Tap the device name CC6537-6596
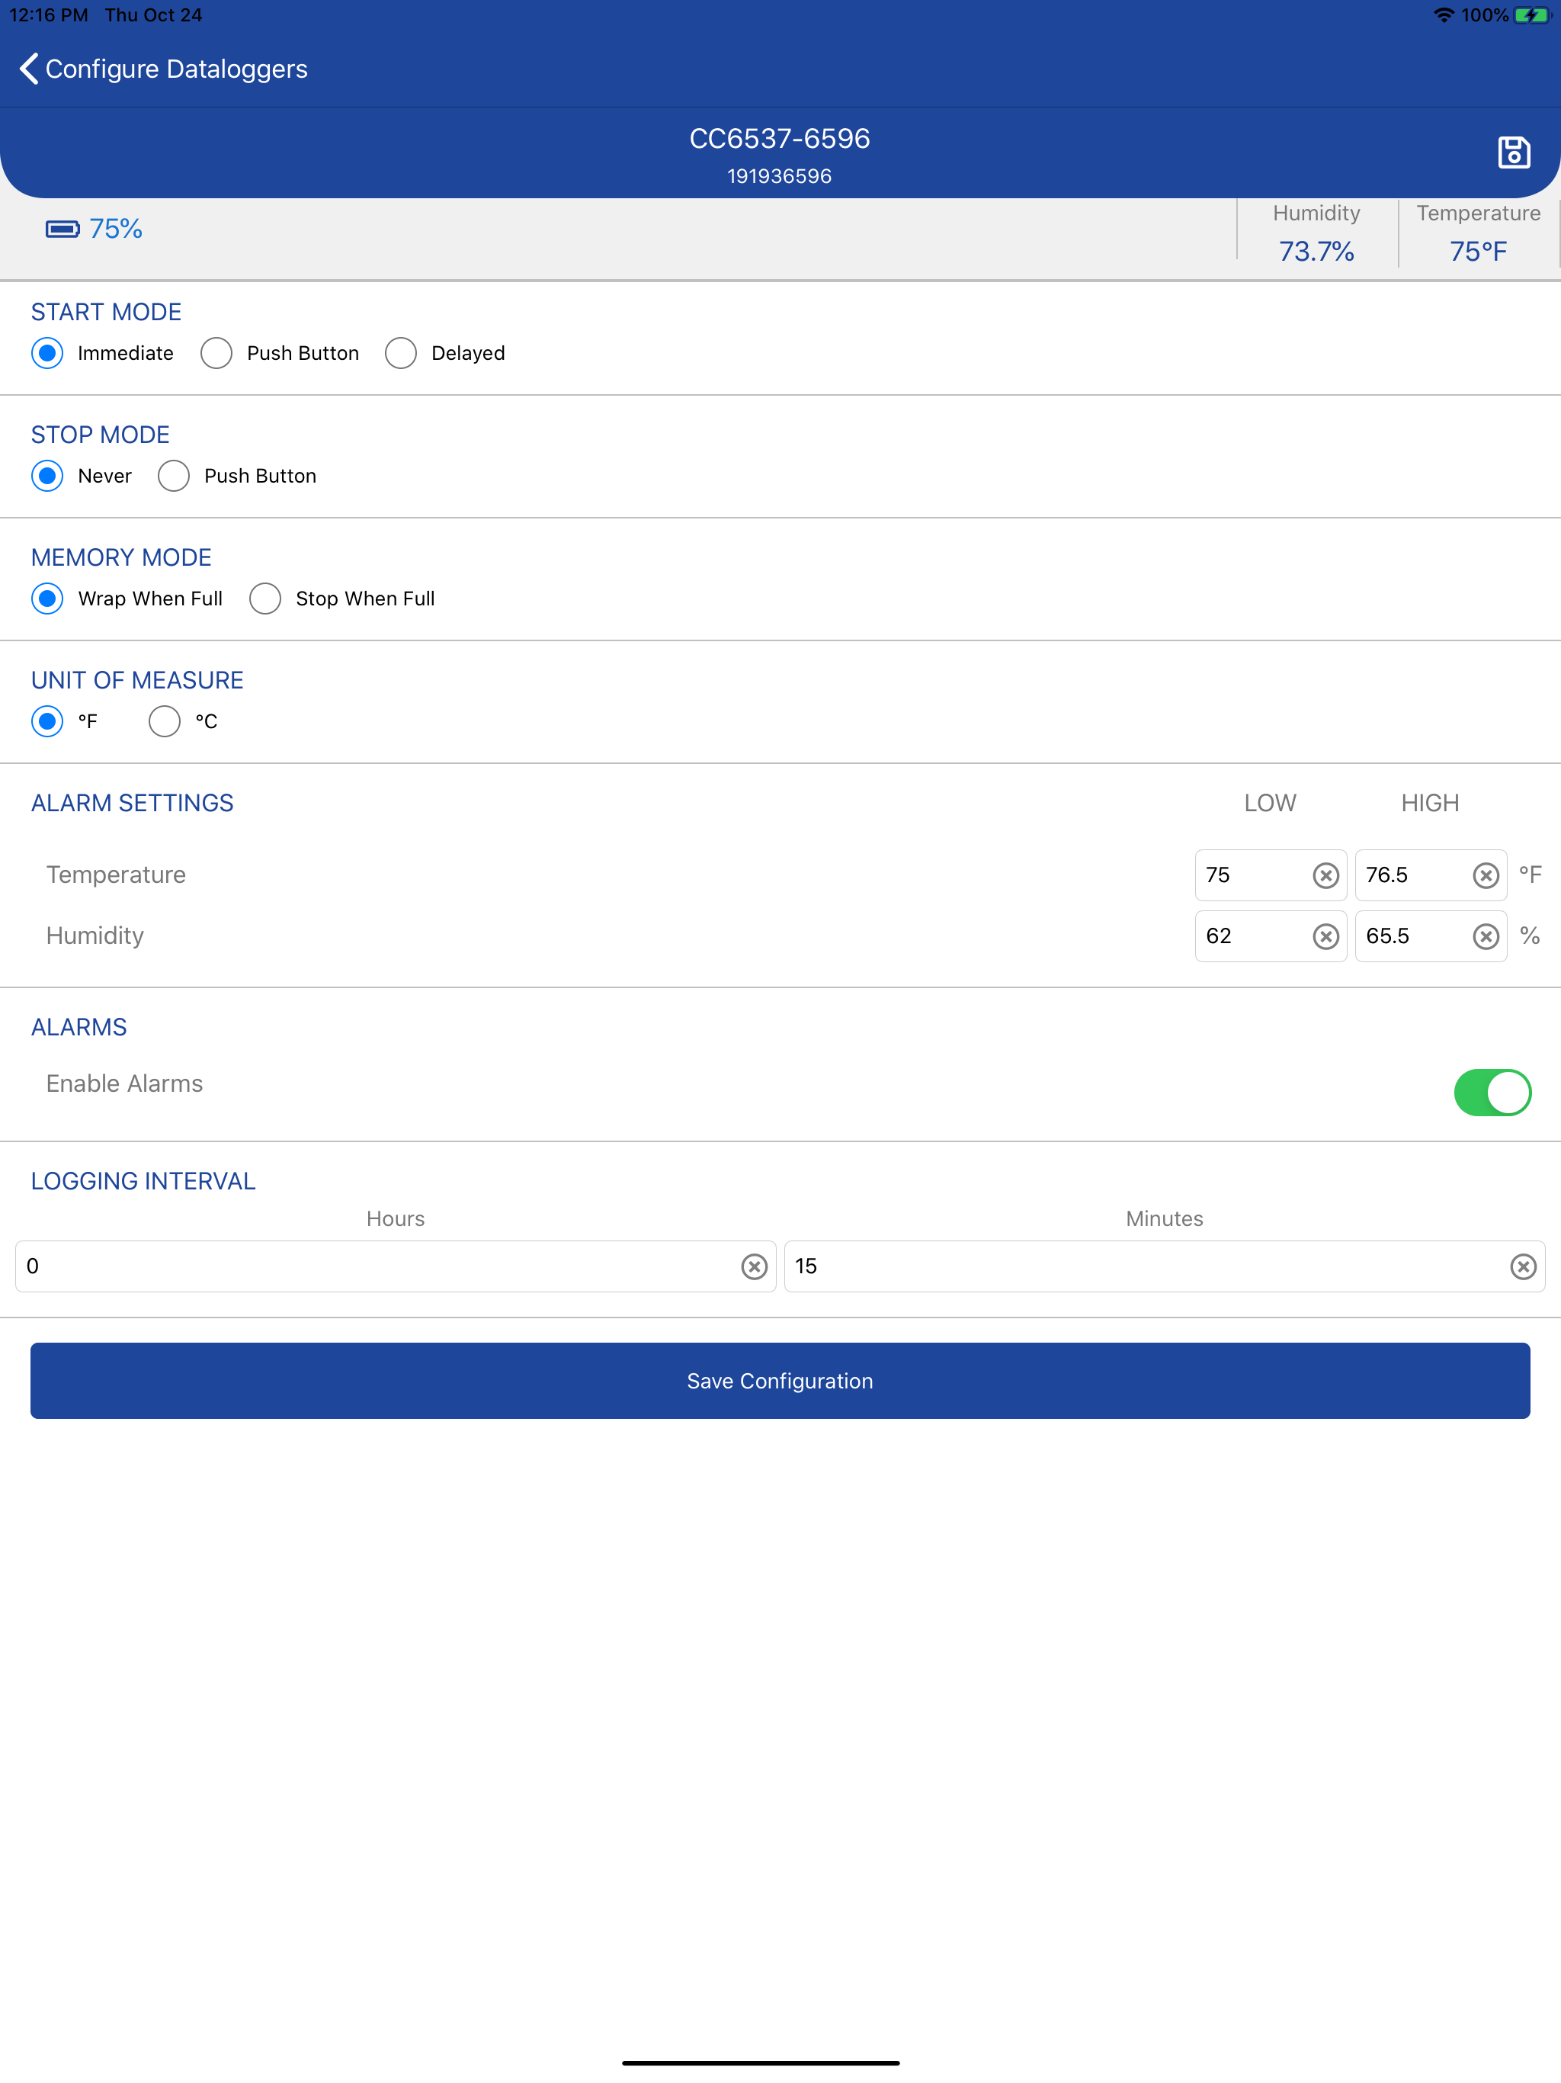Viewport: 1561px width, 2083px height. pyautogui.click(x=780, y=139)
